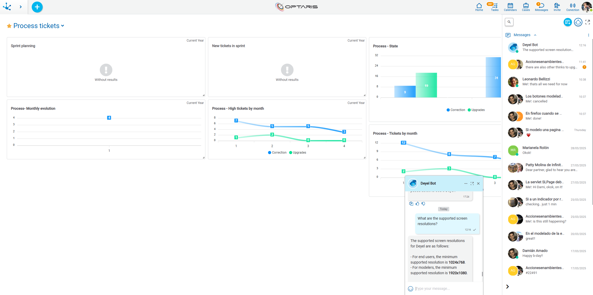593x295 pixels.
Task: Toggle the favorite star for Process tickets
Action: [x=9, y=26]
